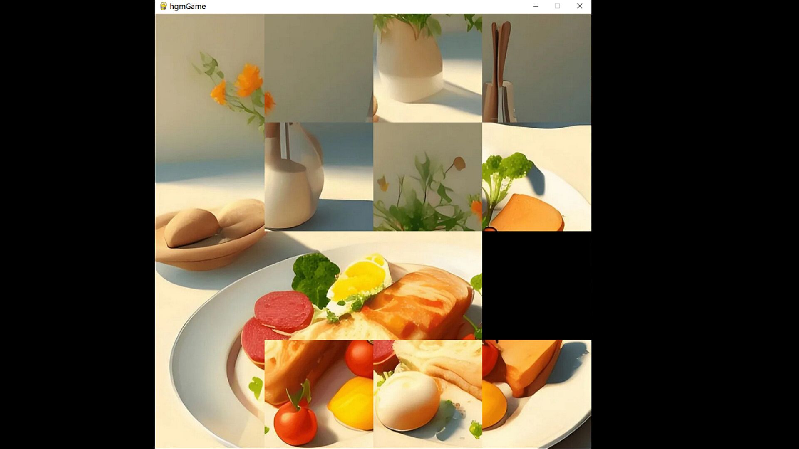The image size is (799, 449).
Task: Click the empty black puzzle slot
Action: pos(536,285)
